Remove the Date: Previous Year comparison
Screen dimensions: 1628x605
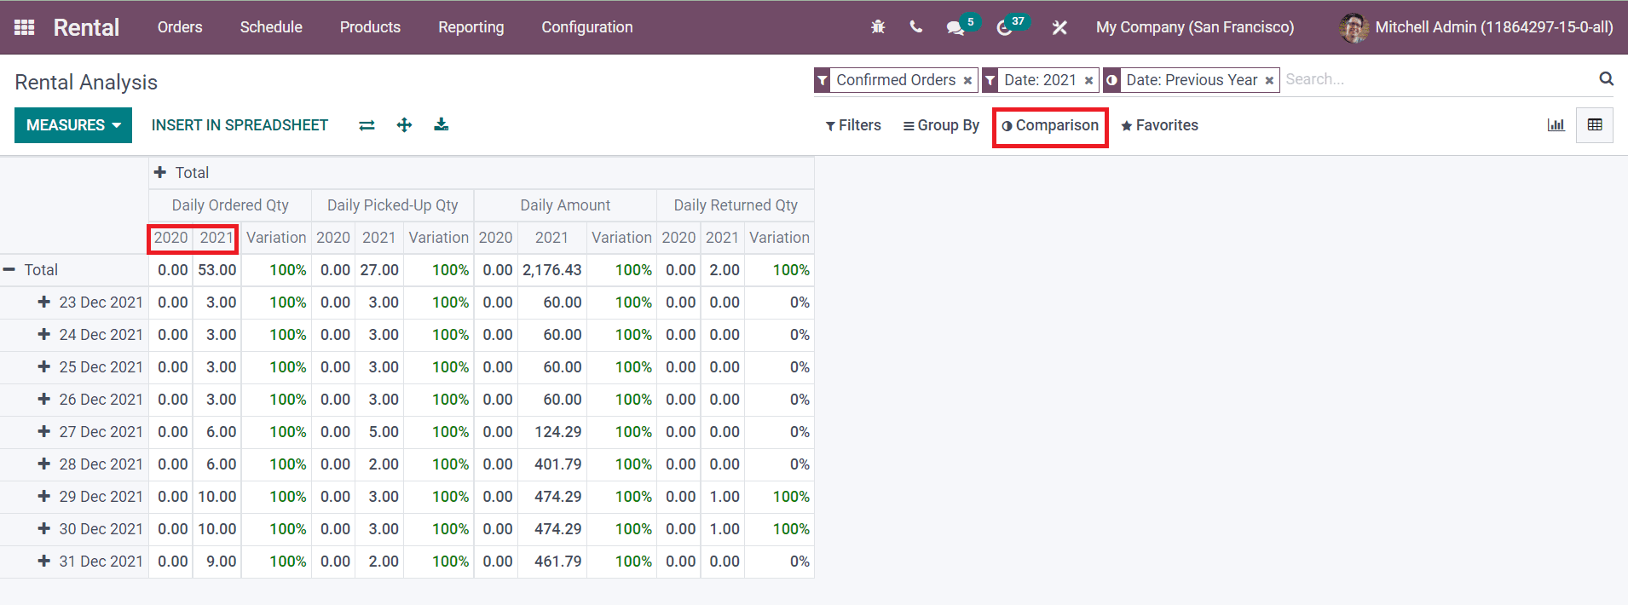[1269, 80]
